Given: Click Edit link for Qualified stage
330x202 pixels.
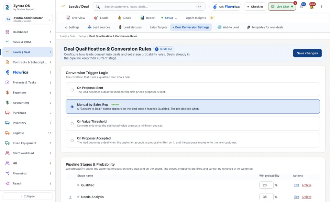Looking at the screenshot, I should (297, 185).
